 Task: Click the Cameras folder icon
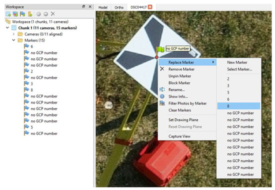click(20, 34)
